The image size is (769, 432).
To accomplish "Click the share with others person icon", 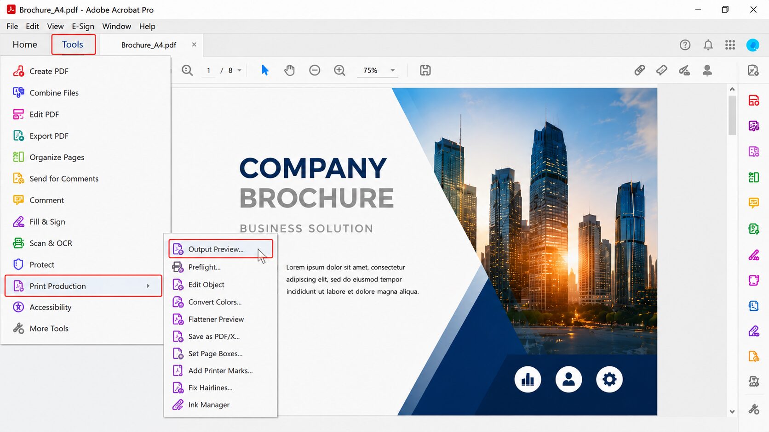I will point(707,70).
